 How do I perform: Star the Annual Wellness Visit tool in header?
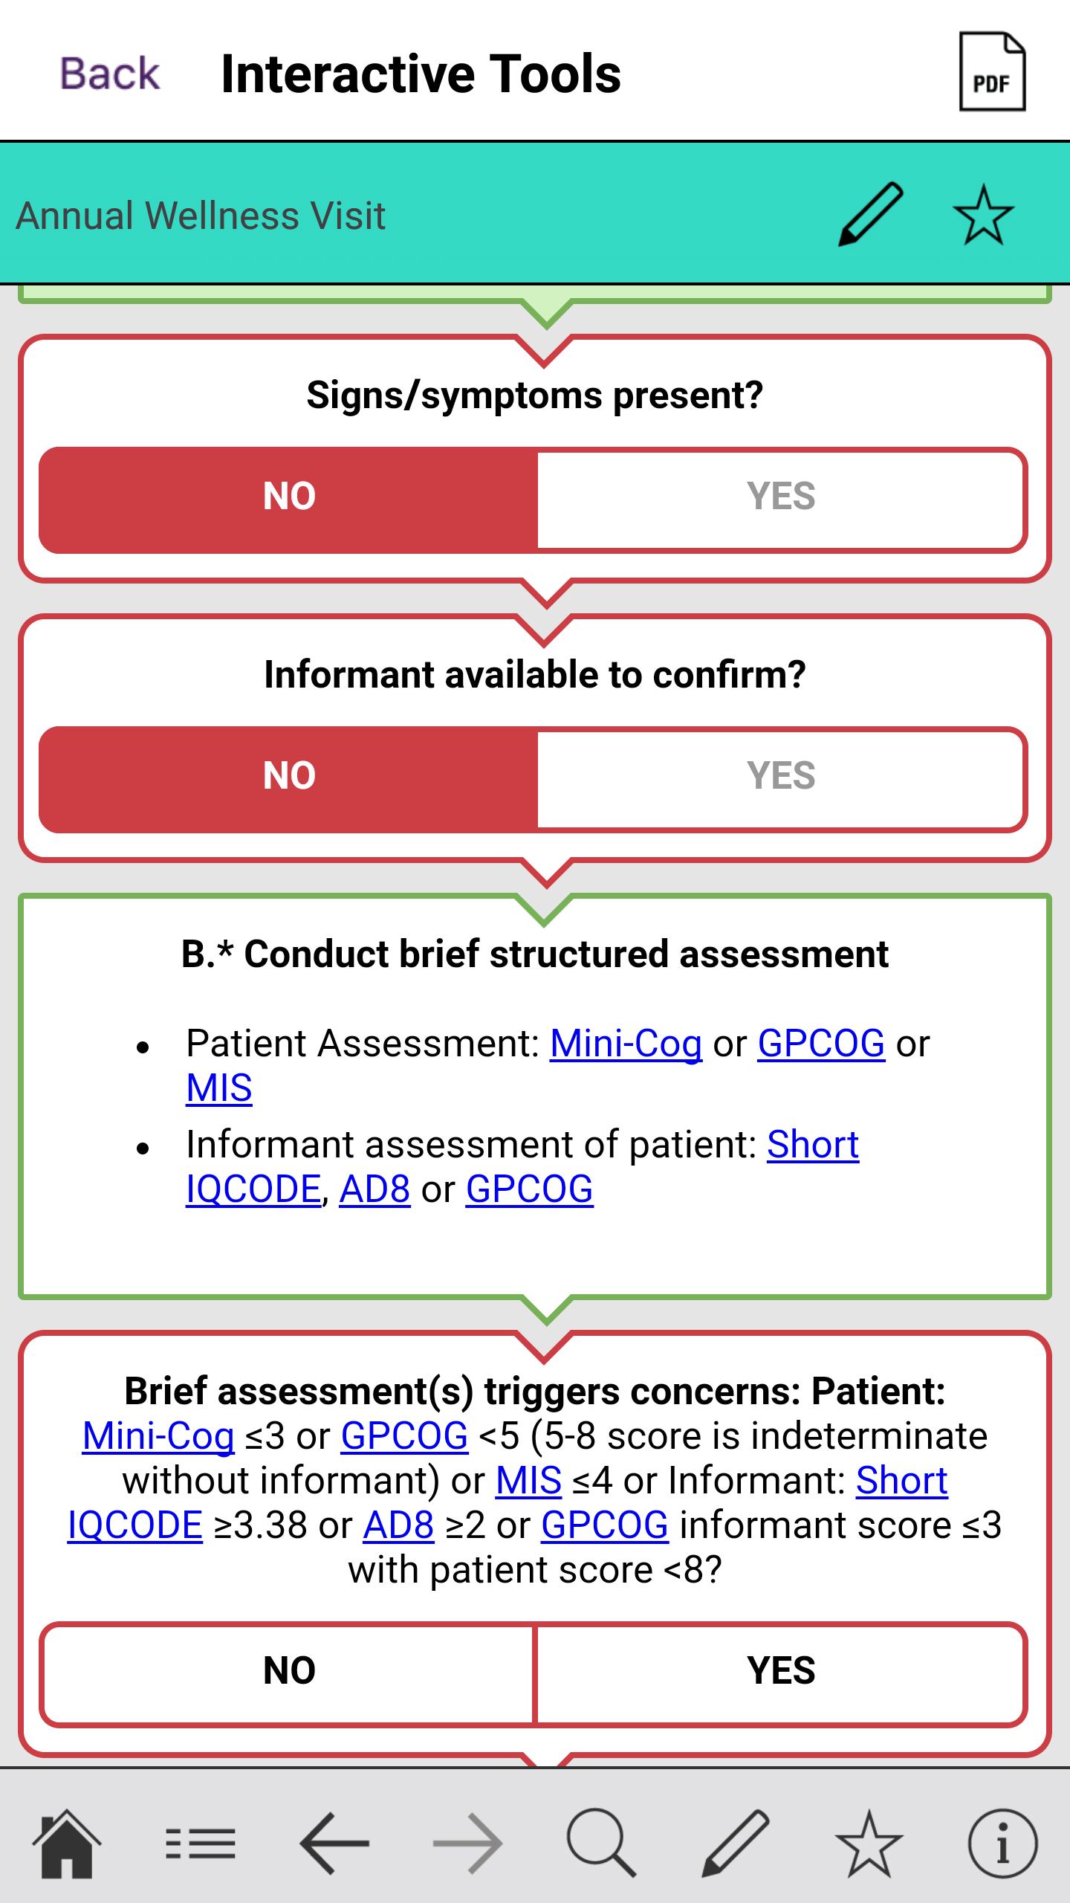pyautogui.click(x=983, y=216)
